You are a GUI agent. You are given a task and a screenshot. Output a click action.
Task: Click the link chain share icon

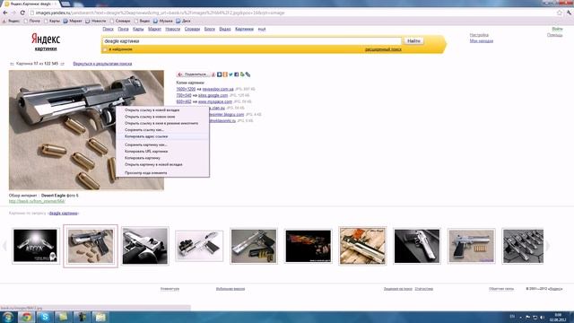(x=248, y=74)
